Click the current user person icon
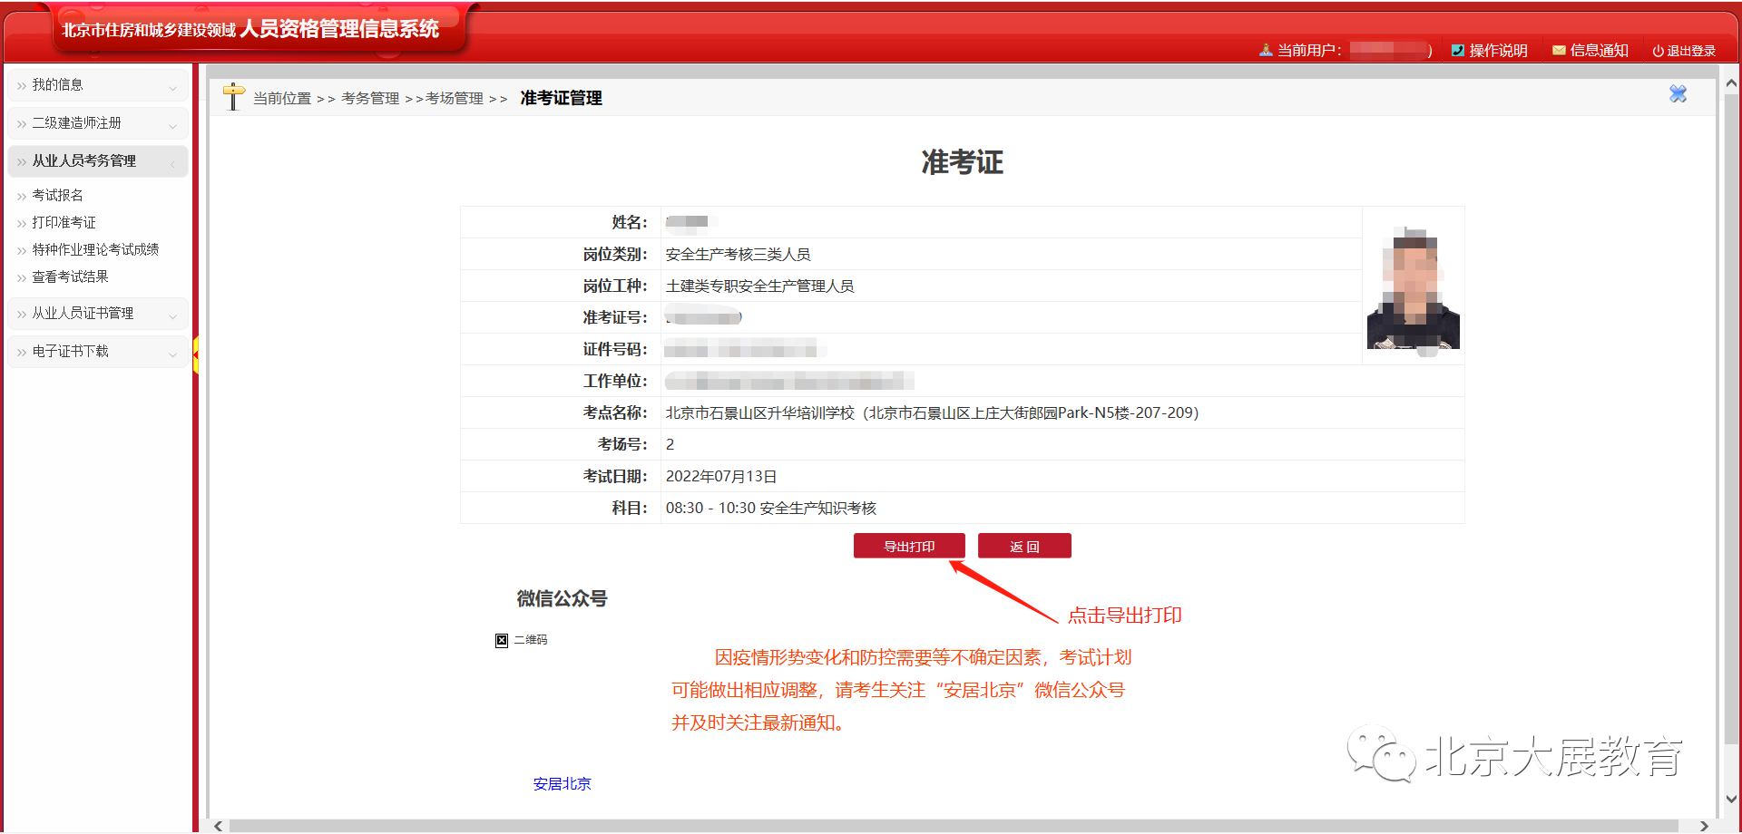Viewport: 1742px width, 834px height. 1266,51
